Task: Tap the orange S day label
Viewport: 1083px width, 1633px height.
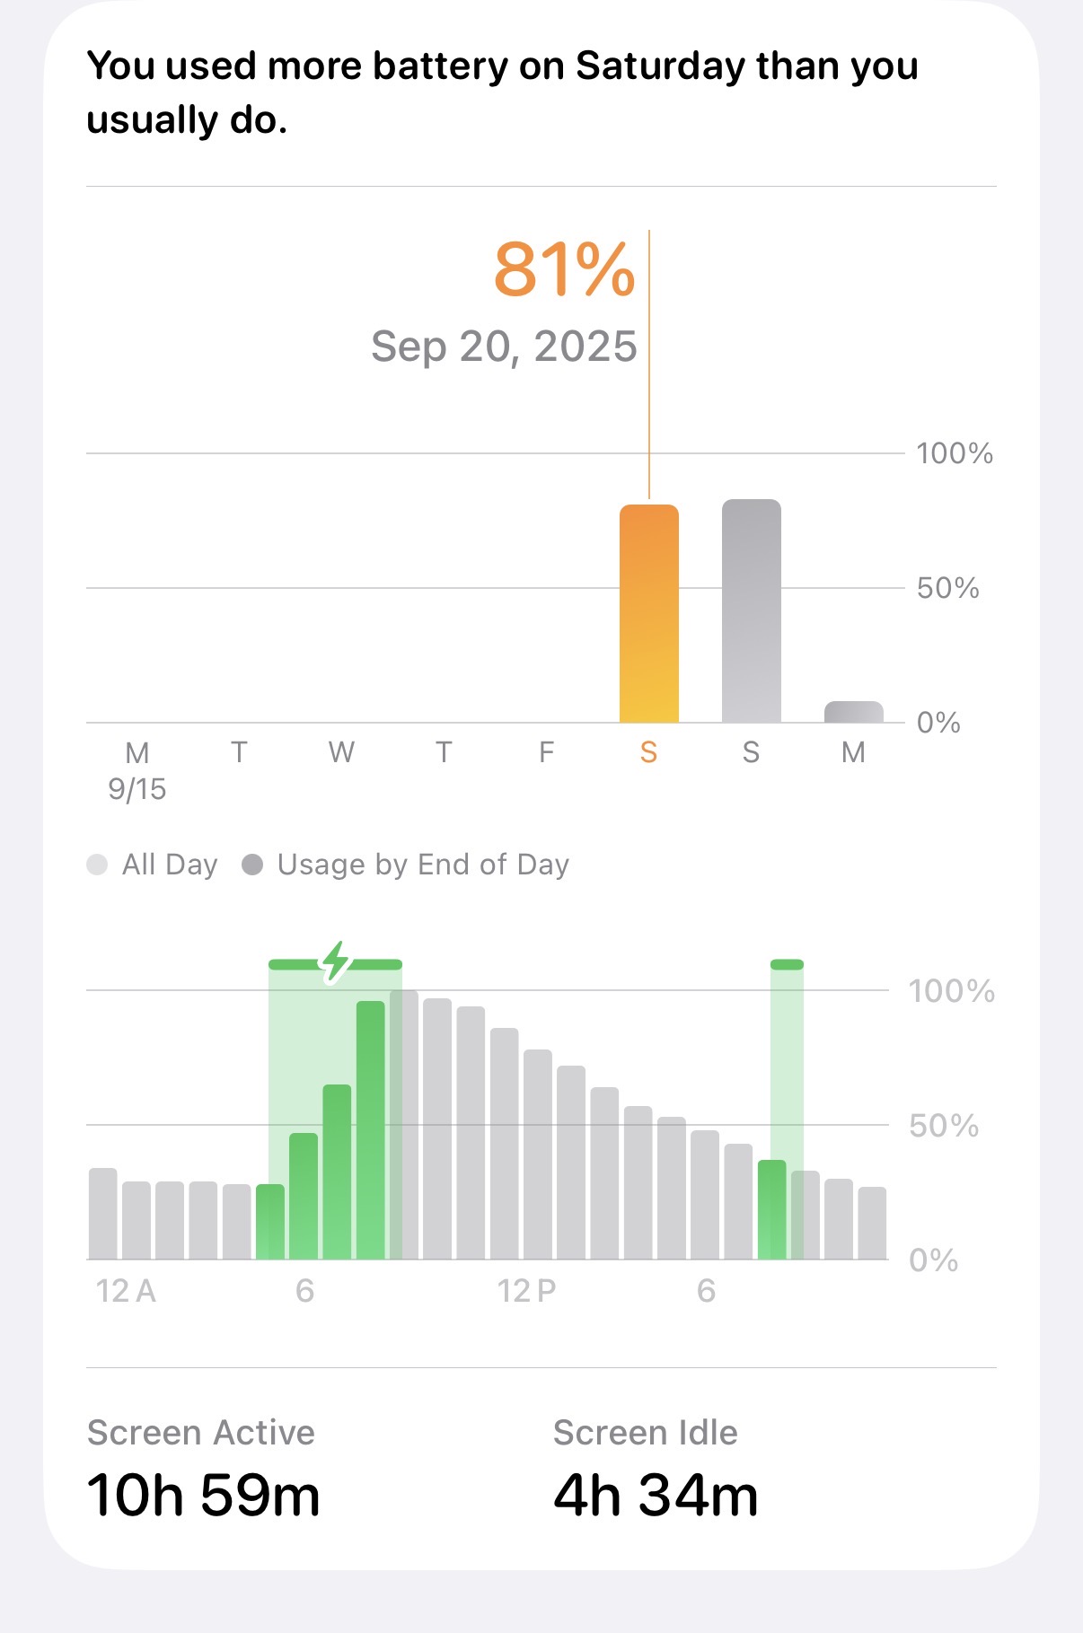Action: click(648, 752)
